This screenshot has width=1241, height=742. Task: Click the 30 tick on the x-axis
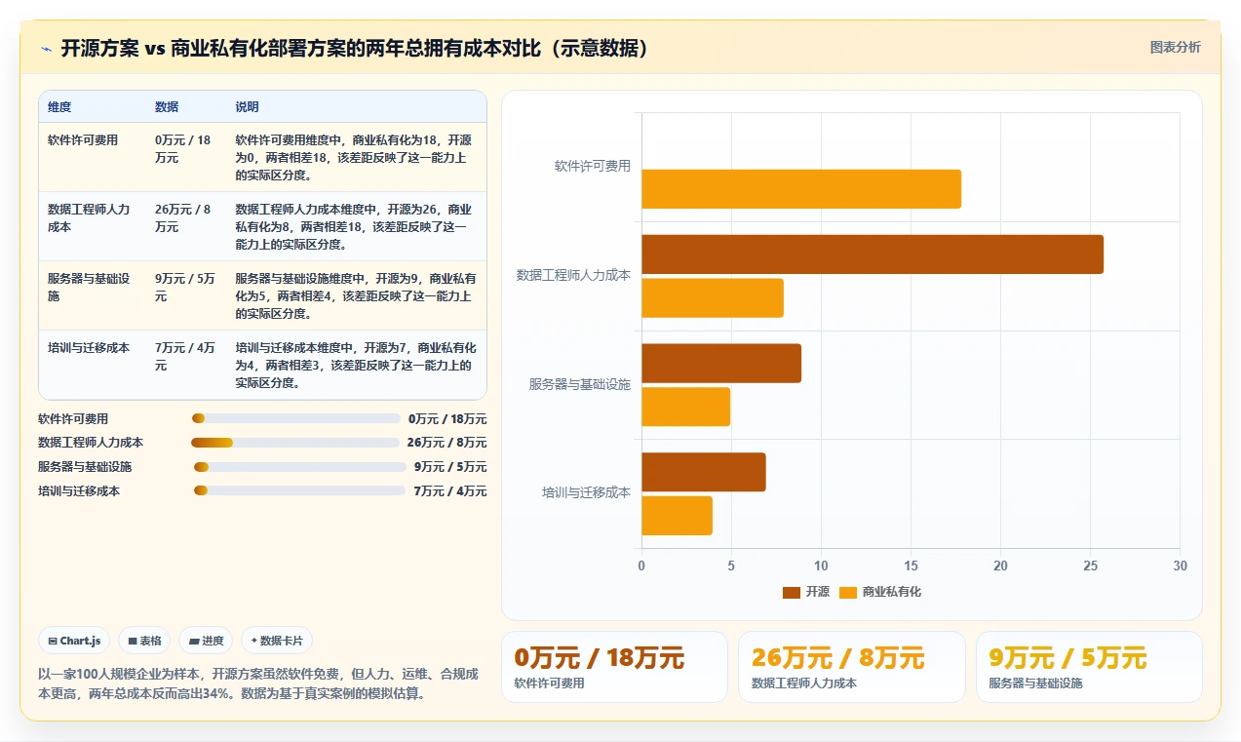point(1181,566)
